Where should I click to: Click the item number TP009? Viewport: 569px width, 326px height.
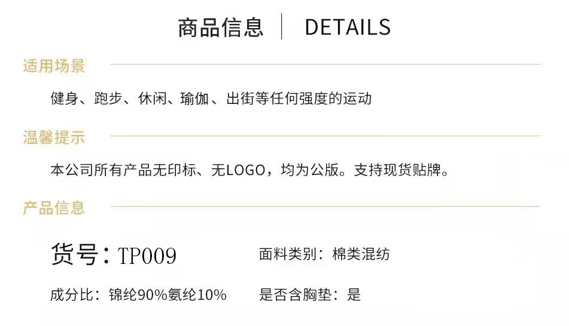(147, 256)
